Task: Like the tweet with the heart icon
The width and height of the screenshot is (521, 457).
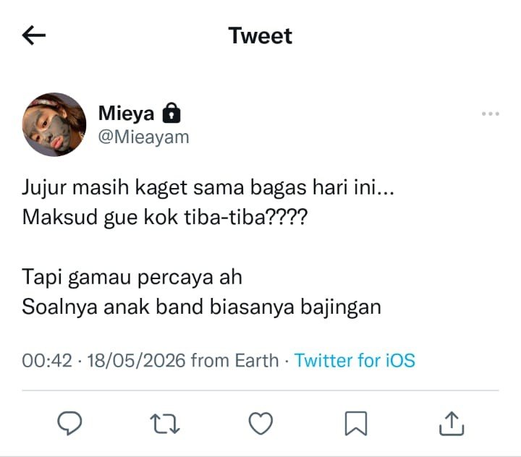Action: 260,424
